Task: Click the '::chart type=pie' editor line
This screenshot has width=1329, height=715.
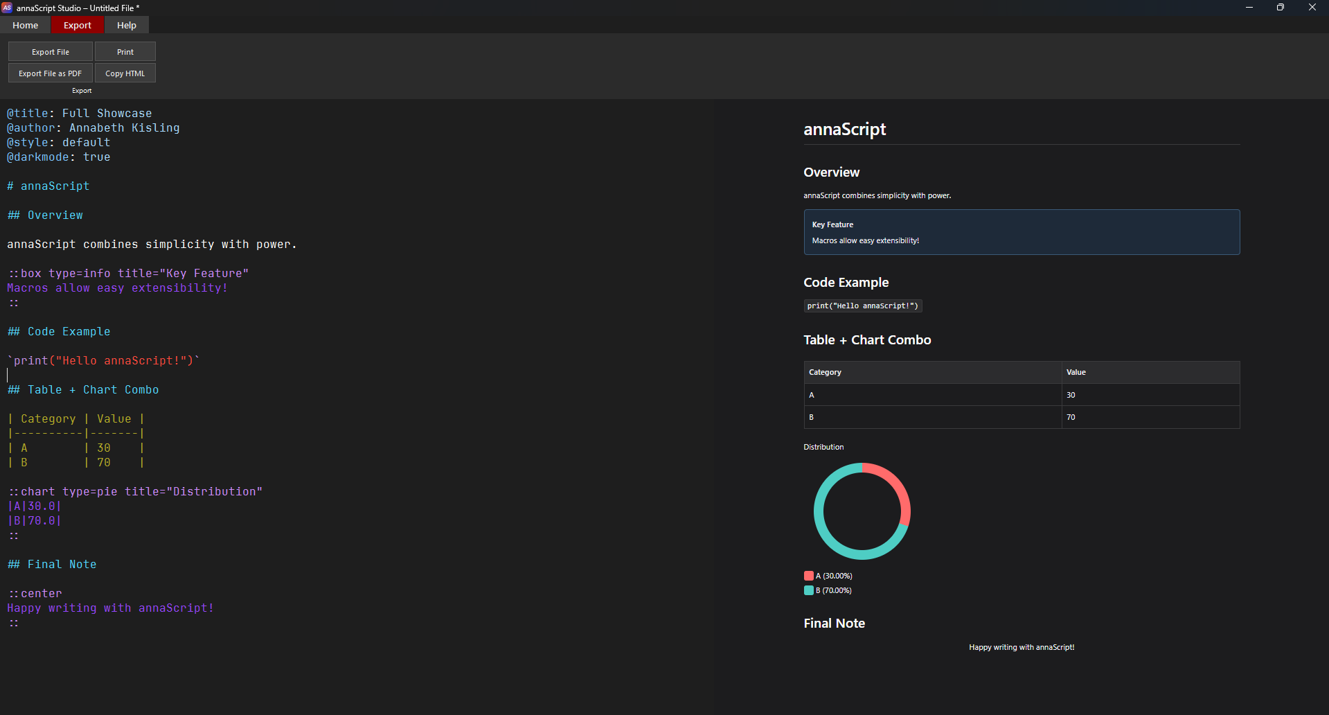Action: coord(134,492)
